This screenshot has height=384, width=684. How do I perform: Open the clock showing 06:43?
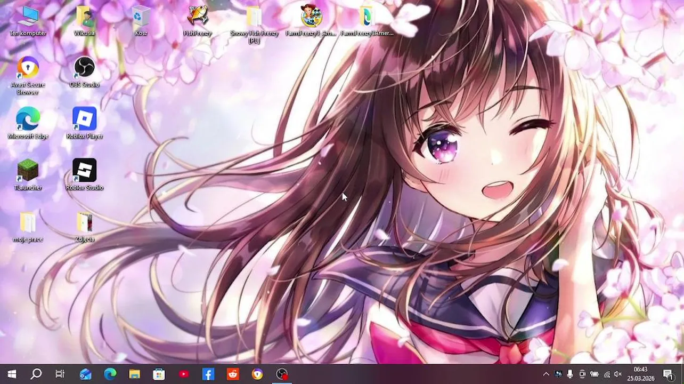[641, 374]
